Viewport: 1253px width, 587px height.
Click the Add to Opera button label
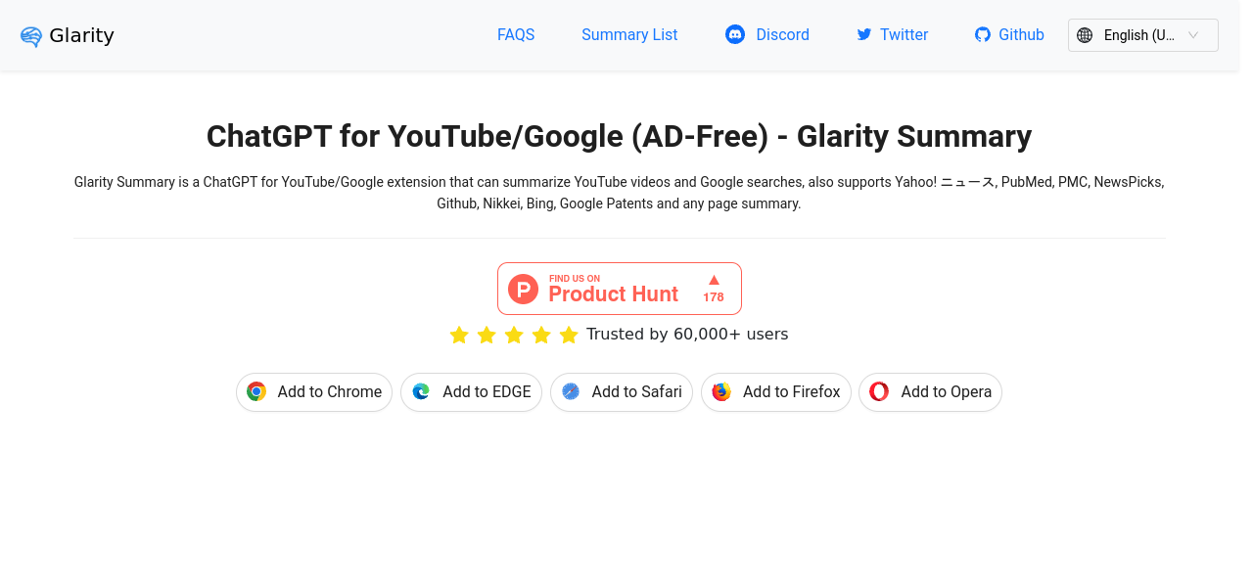[x=946, y=391]
